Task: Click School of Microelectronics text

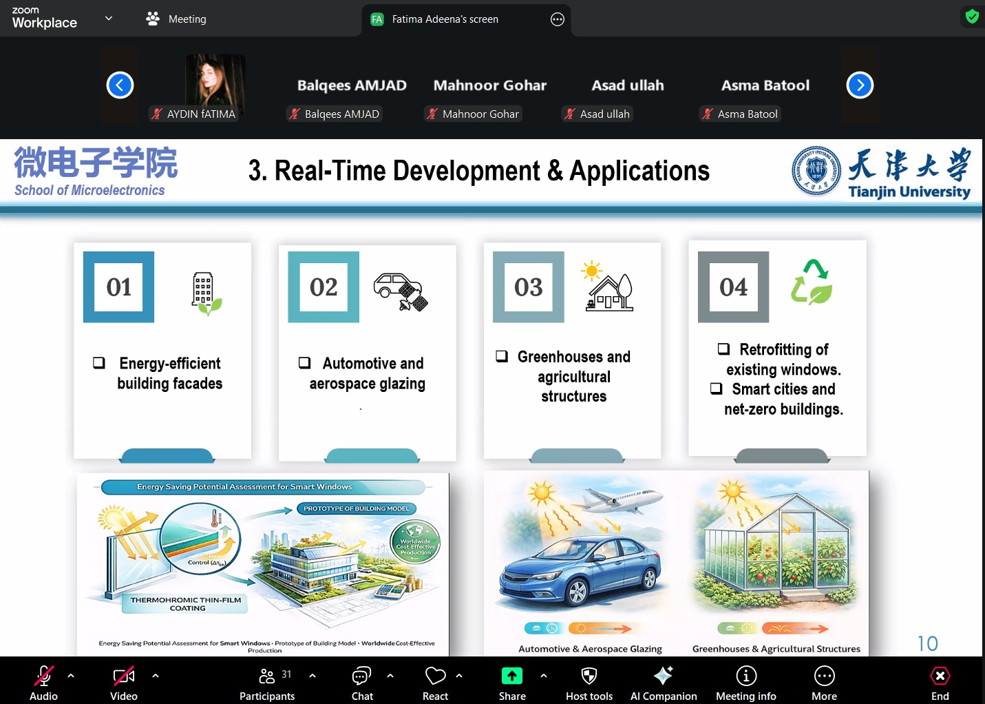Action: pyautogui.click(x=89, y=190)
